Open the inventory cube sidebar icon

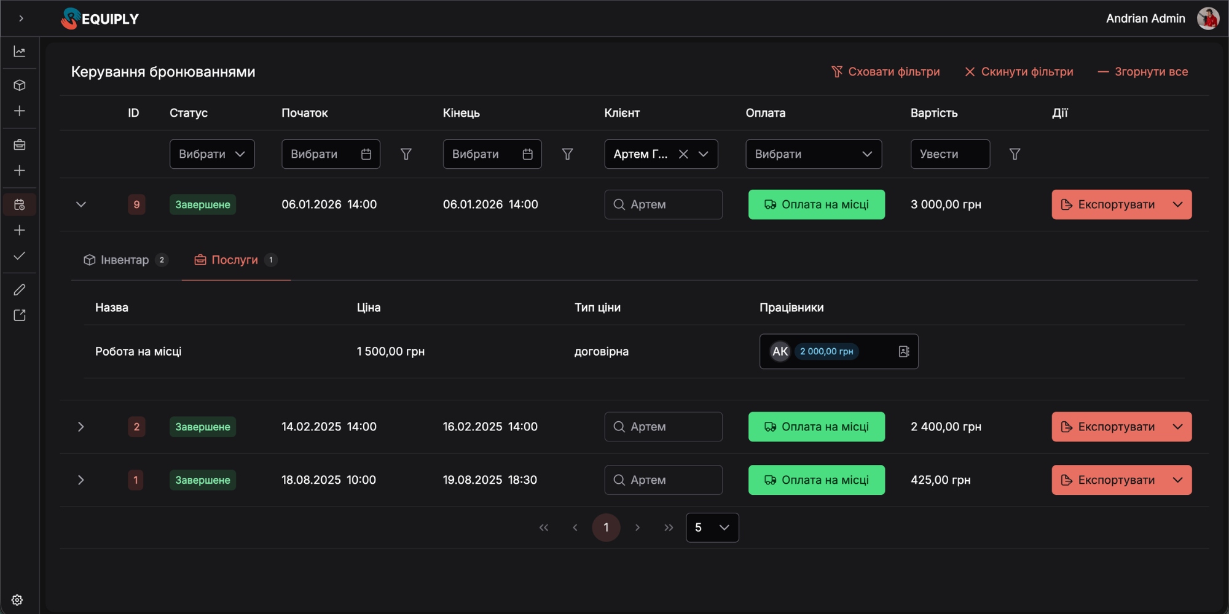coord(20,85)
